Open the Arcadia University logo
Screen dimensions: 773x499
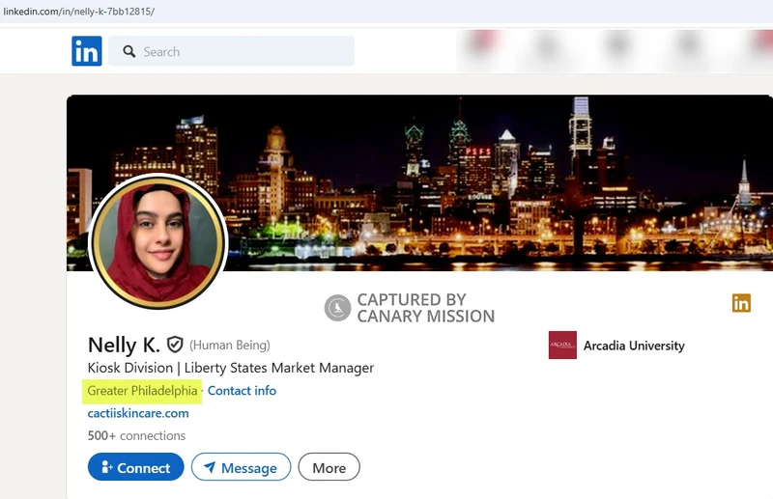[x=562, y=345]
